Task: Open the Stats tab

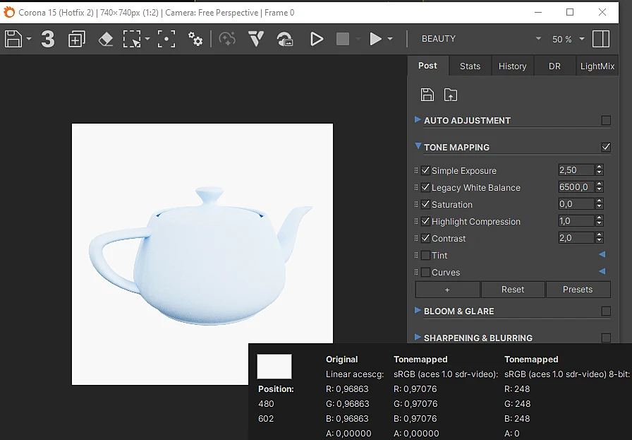Action: pos(470,66)
